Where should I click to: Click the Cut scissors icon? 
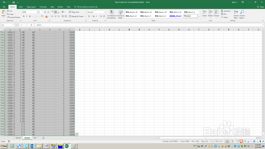coord(8,11)
